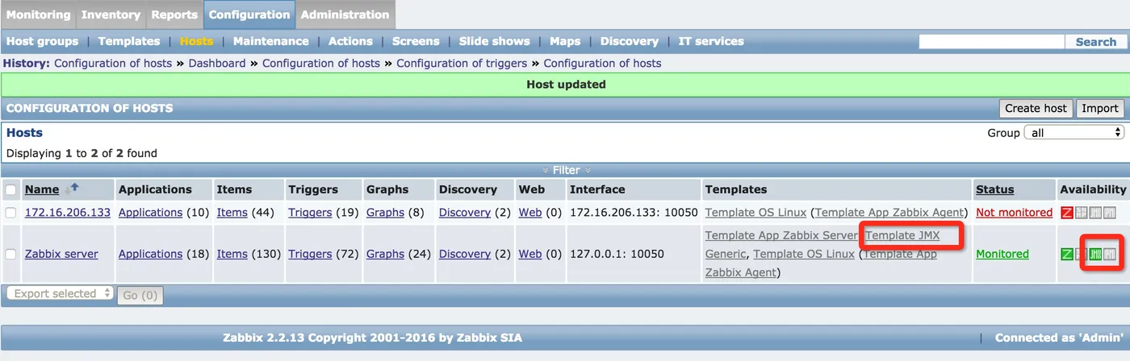Click the Go (0) button
Screen dimensions: 1130x361
[140, 296]
